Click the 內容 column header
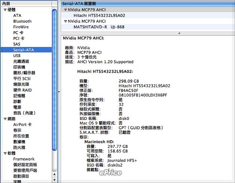The height and width of the screenshot is (183, 235). pyautogui.click(x=26, y=4)
